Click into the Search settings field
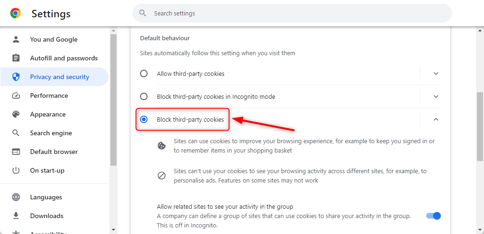484x234 pixels. click(x=292, y=13)
